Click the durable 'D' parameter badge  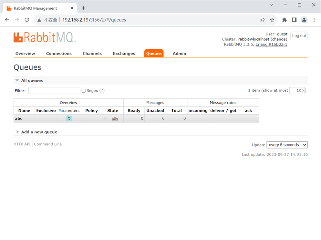click(69, 119)
